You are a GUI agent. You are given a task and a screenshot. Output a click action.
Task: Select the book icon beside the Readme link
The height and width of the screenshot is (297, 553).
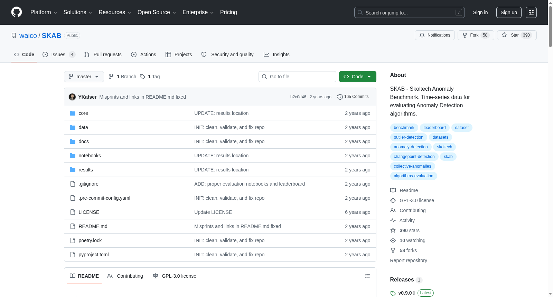393,190
